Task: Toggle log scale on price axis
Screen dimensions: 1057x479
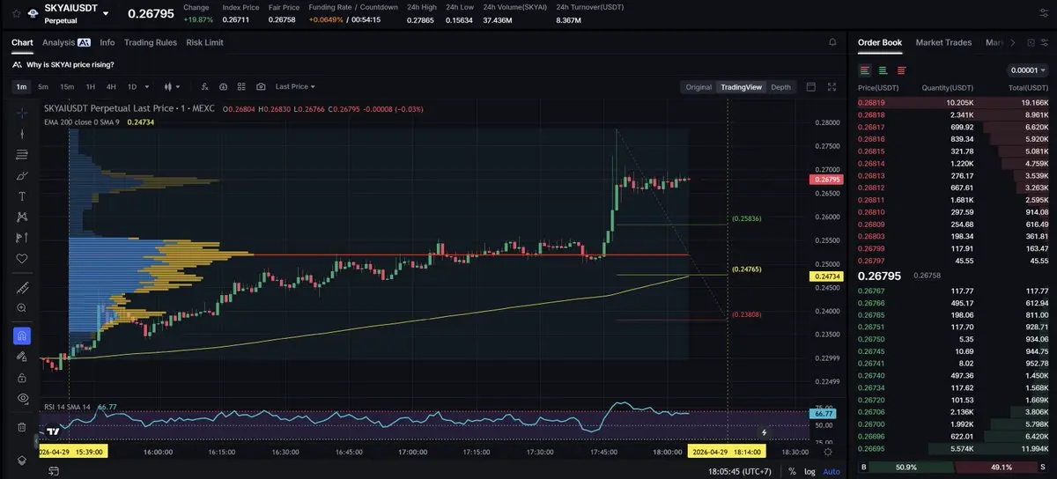Action: [809, 471]
